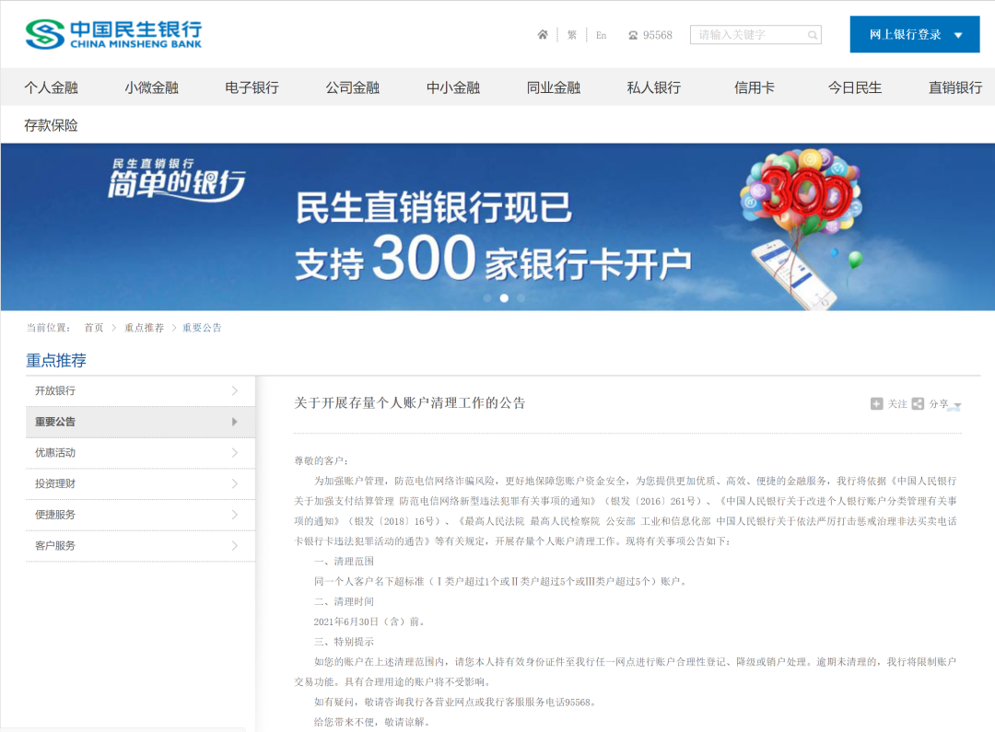This screenshot has height=732, width=995.
Task: Open the 个人金融 menu
Action: point(51,87)
